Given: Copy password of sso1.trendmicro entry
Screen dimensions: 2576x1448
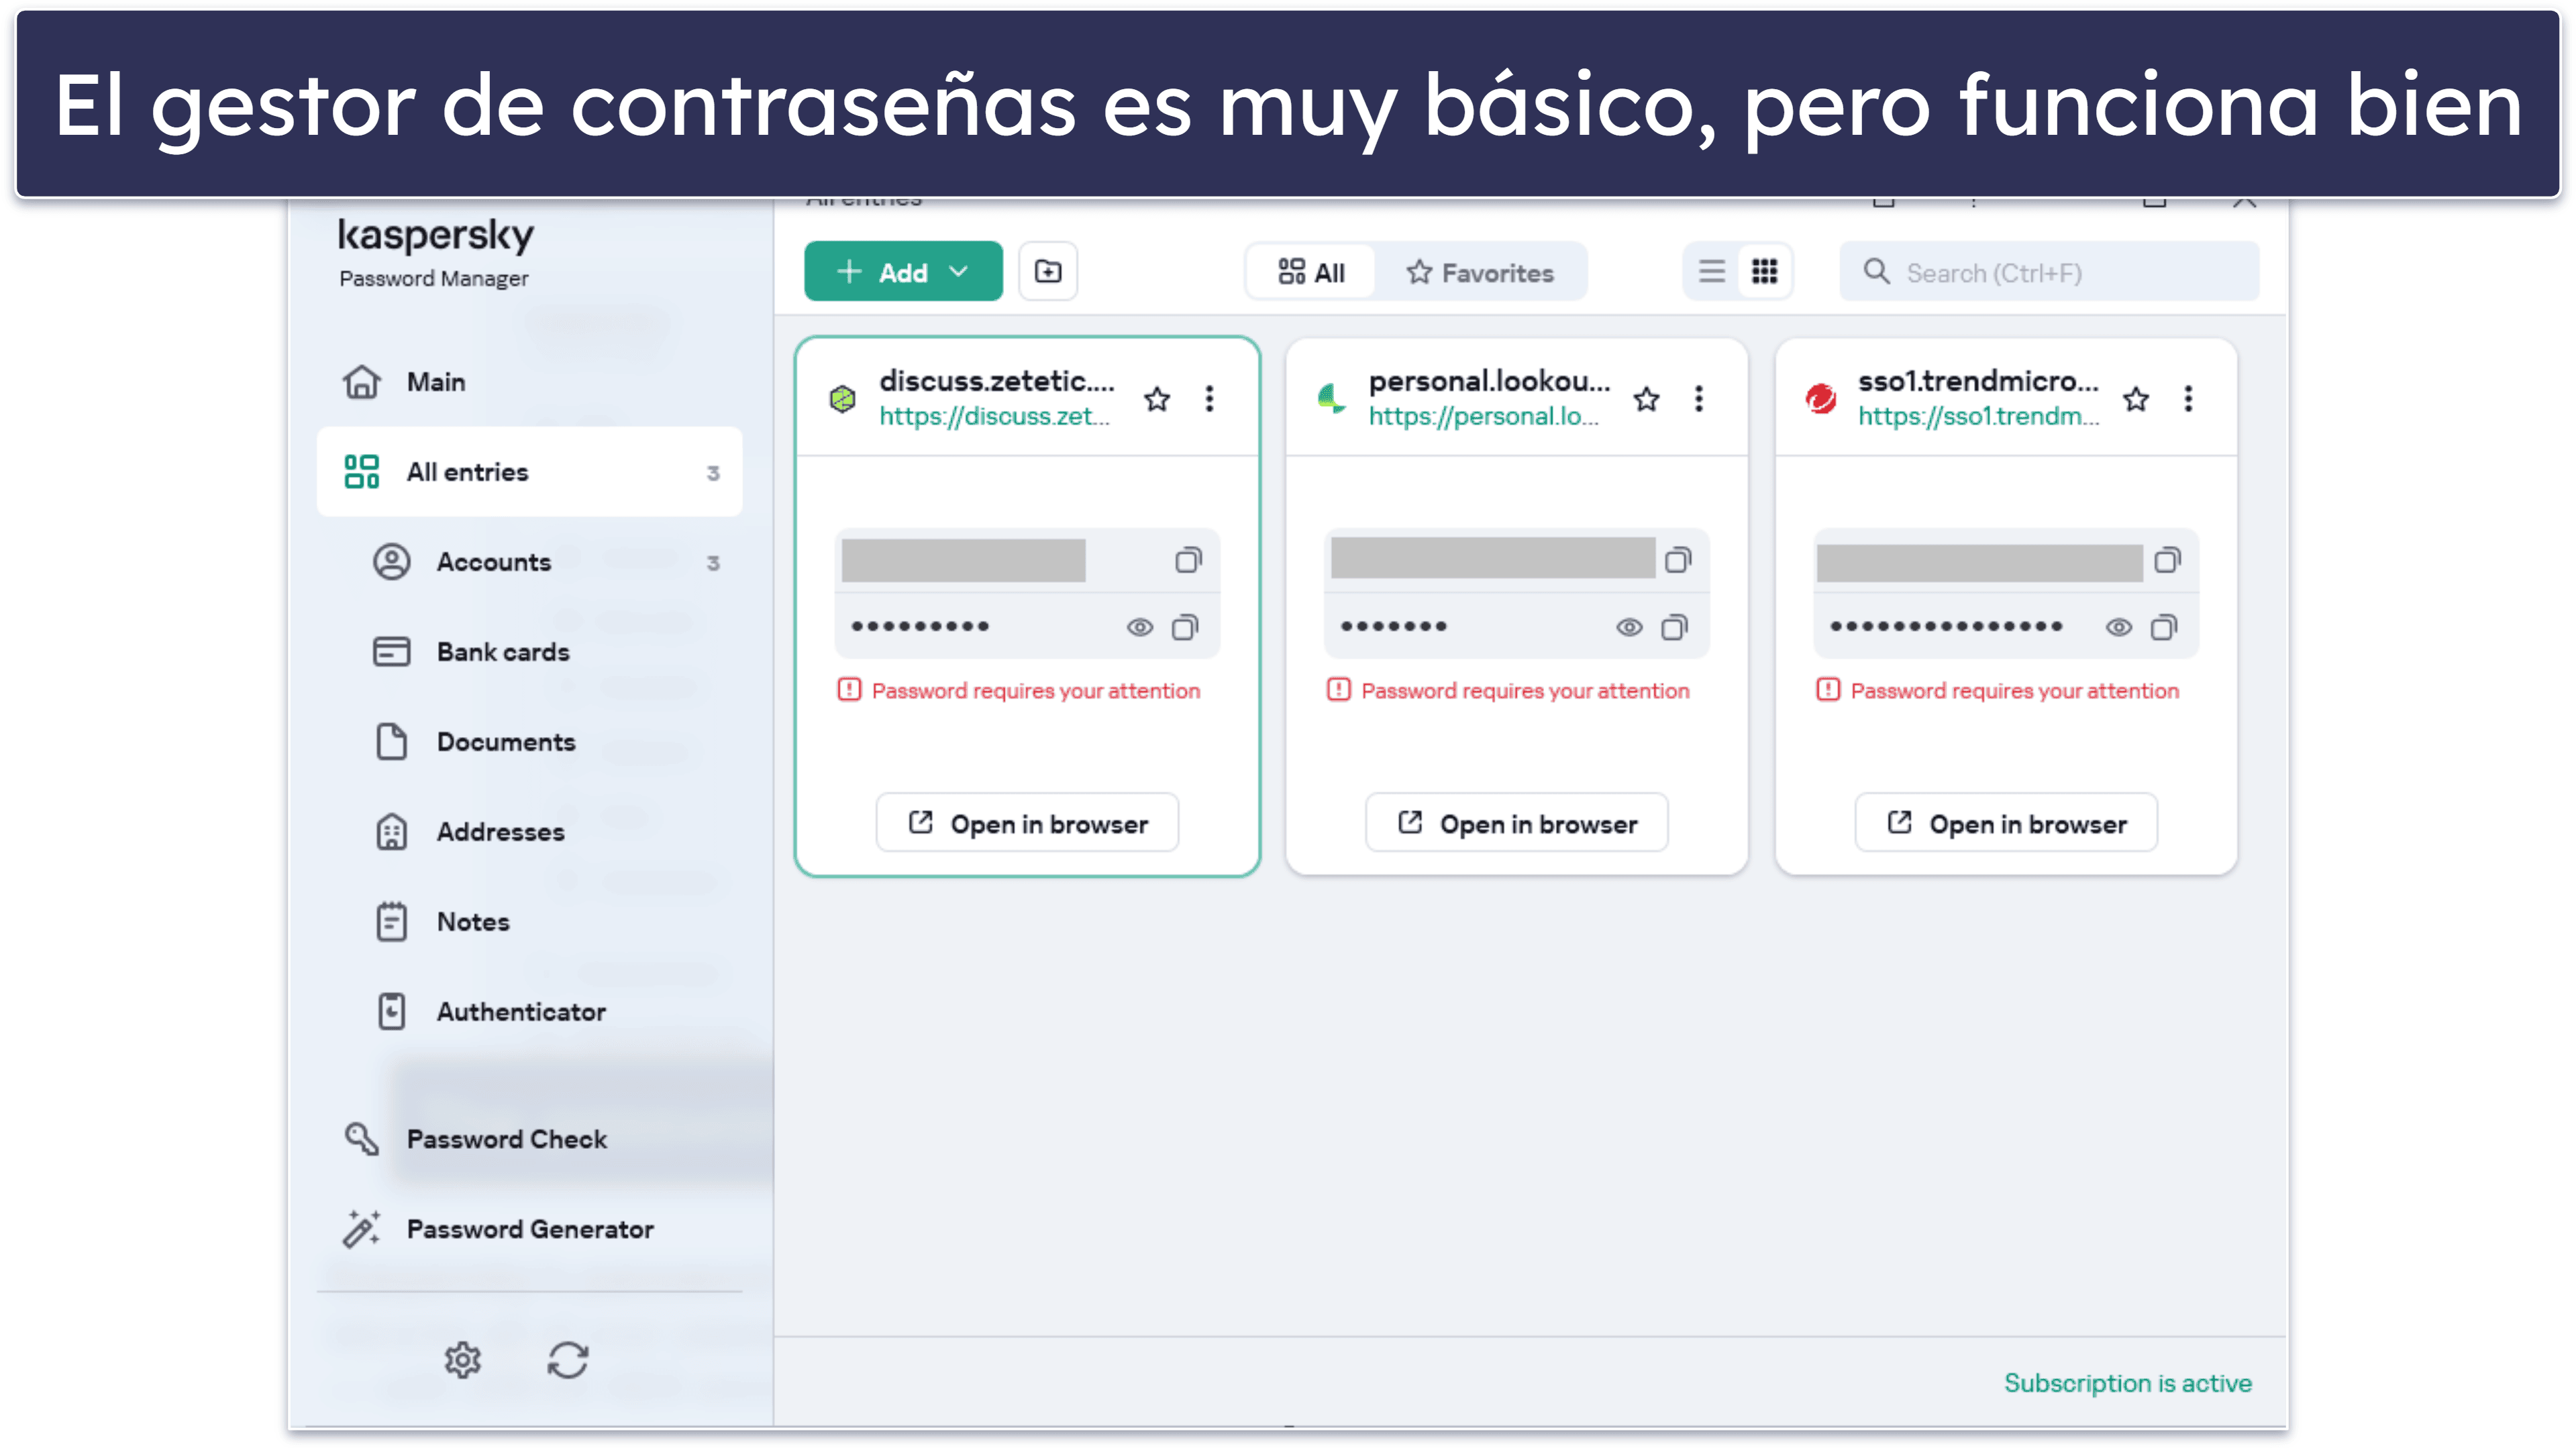Looking at the screenshot, I should tap(2163, 628).
